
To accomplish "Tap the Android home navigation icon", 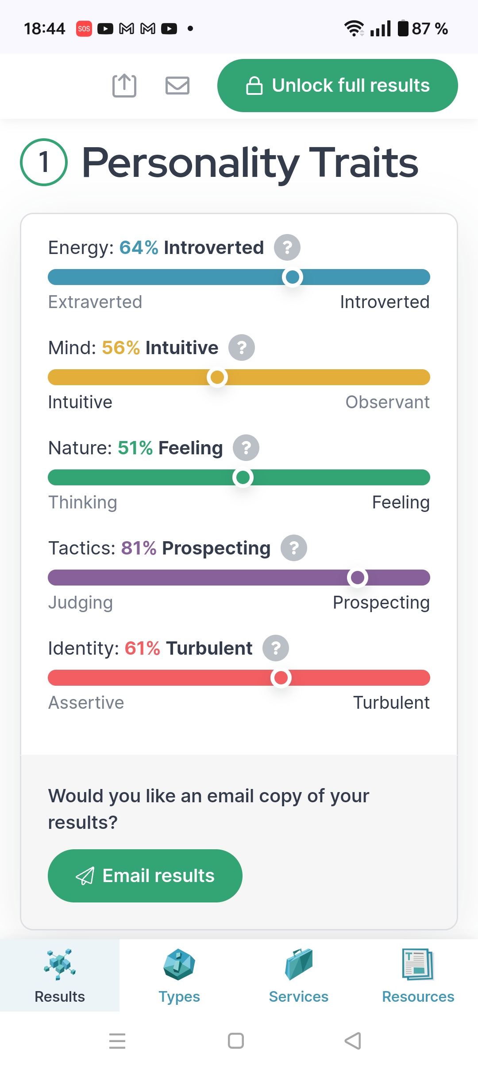I will (x=236, y=1041).
